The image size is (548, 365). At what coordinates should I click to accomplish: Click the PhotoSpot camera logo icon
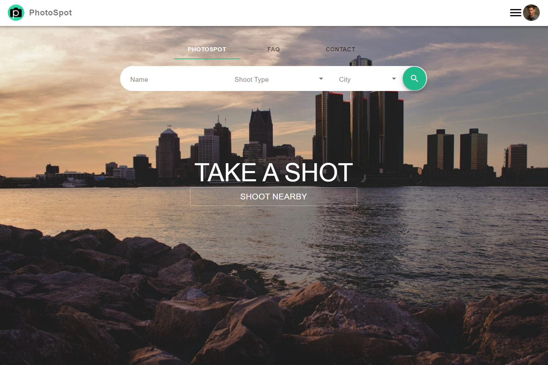(x=16, y=13)
